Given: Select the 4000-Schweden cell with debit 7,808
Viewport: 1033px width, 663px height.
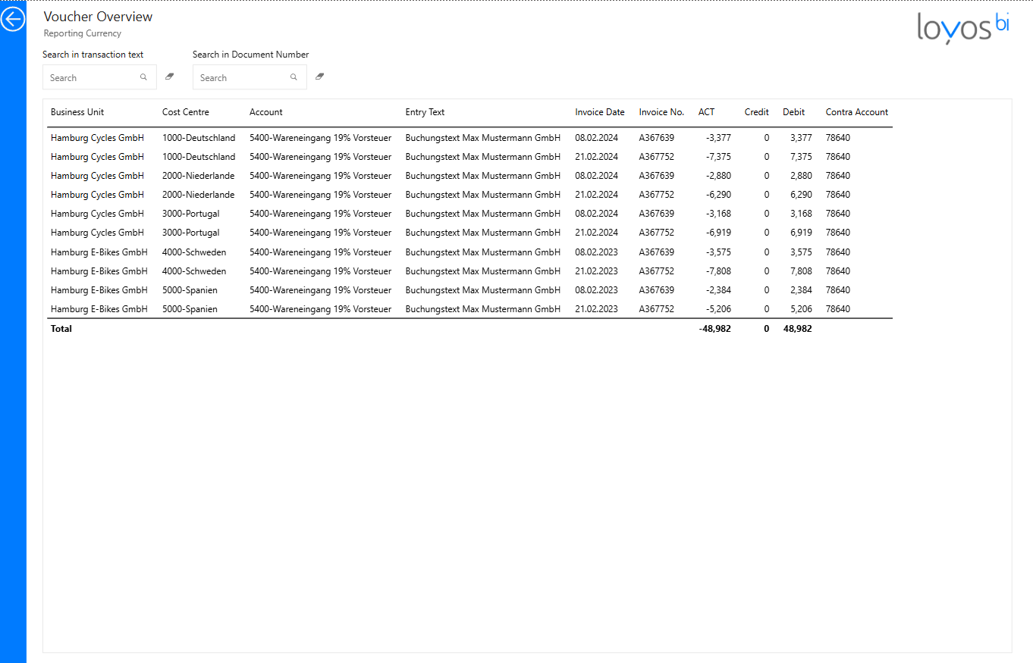Looking at the screenshot, I should coord(194,271).
